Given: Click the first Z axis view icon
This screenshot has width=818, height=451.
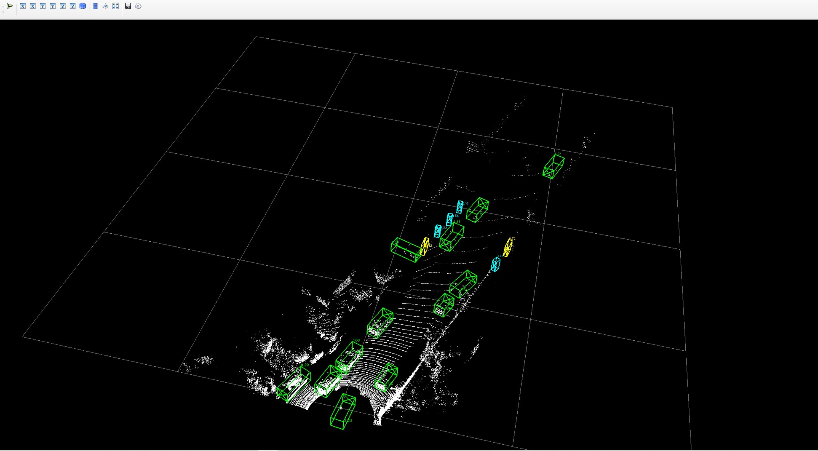Looking at the screenshot, I should tap(63, 6).
